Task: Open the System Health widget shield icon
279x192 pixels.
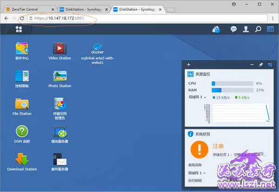Action: tap(190, 134)
